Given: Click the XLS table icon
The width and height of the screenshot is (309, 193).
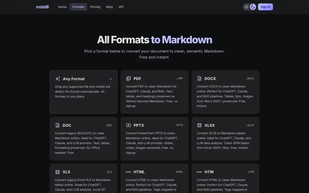Looking at the screenshot, I should pyautogui.click(x=57, y=172).
